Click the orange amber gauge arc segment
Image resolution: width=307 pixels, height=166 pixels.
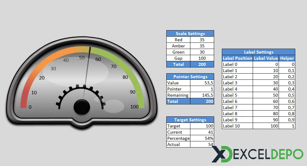tap(62, 52)
